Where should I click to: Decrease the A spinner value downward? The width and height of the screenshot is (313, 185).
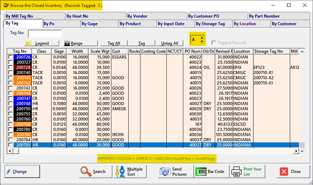click(201, 41)
